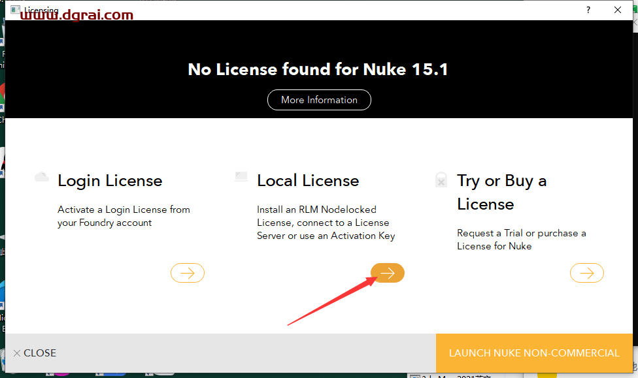Image resolution: width=638 pixels, height=378 pixels.
Task: Select the Local License heading
Action: (308, 181)
